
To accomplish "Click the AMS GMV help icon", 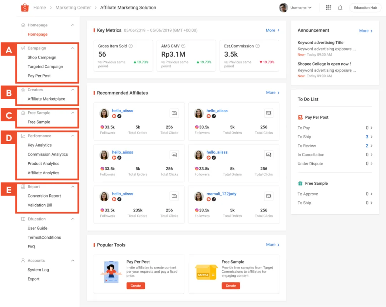I will (x=183, y=46).
